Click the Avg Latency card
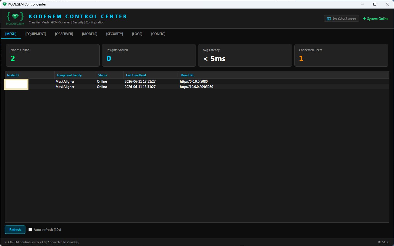The width and height of the screenshot is (394, 246). click(x=245, y=55)
